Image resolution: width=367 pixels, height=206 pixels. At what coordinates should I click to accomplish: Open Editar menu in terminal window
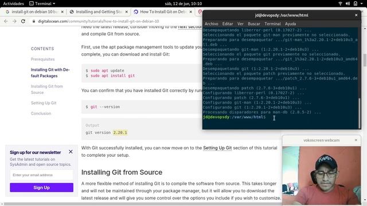228,24
